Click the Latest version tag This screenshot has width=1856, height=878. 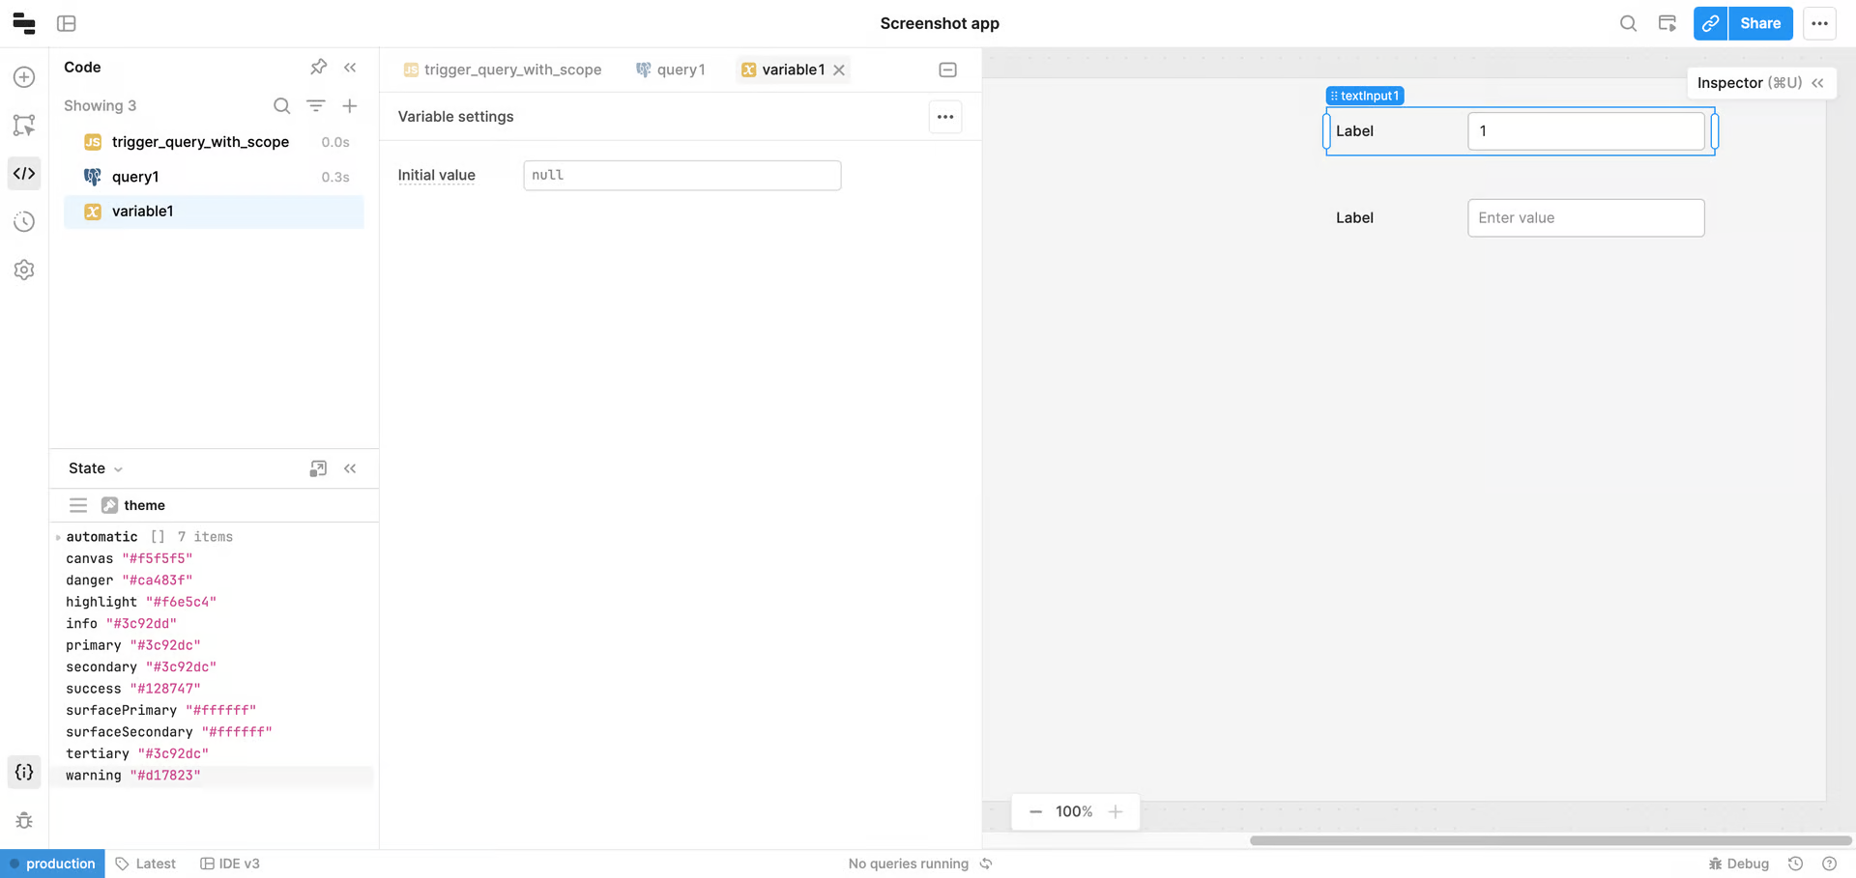pos(146,864)
